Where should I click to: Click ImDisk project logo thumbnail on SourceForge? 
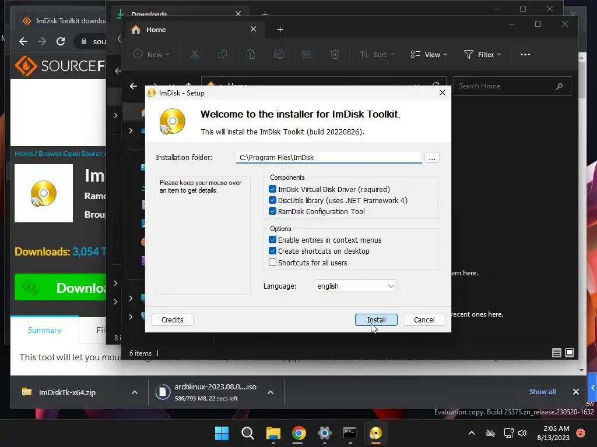(43, 193)
